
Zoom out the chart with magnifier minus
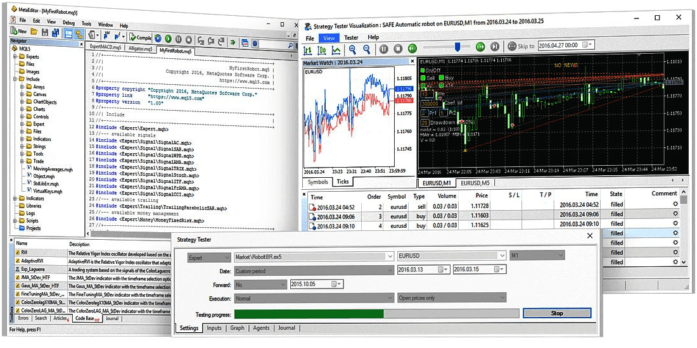(366, 49)
